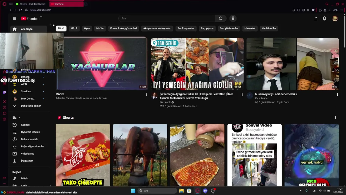Viewport: 346px width, 195px height.
Task: Open the YAĞMURLAR Mix thumbnail
Action: pyautogui.click(x=102, y=64)
